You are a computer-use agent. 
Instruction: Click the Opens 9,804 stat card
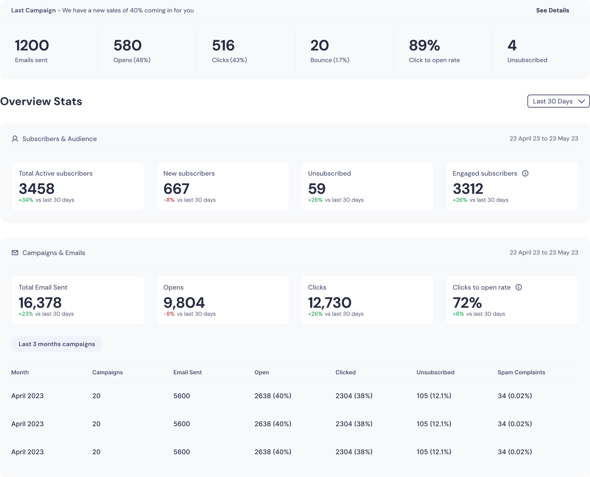point(223,300)
